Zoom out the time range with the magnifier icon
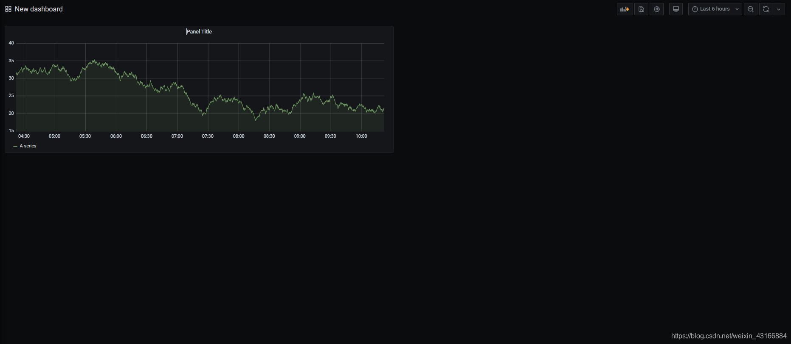 coord(751,9)
